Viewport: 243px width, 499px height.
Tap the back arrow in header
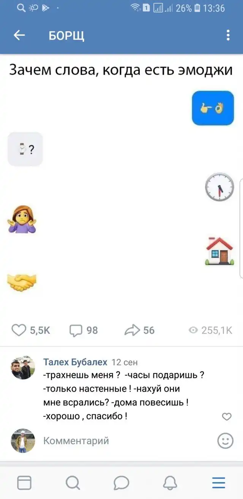click(x=19, y=36)
